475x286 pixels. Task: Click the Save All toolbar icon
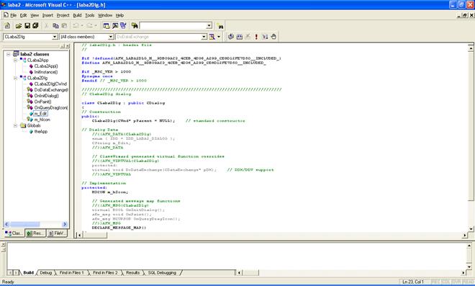coord(35,26)
